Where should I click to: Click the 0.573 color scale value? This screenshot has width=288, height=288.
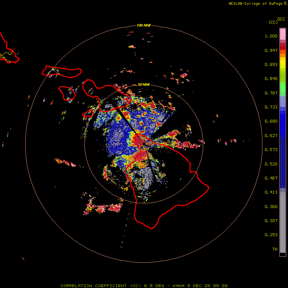tap(271, 150)
